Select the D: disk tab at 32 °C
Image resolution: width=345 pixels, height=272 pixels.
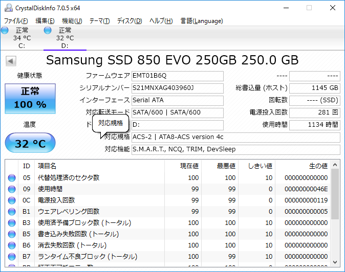click(65, 38)
